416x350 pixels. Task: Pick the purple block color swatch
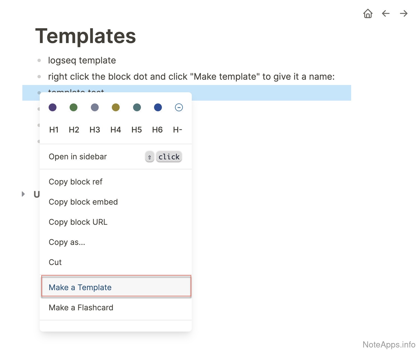click(x=53, y=107)
